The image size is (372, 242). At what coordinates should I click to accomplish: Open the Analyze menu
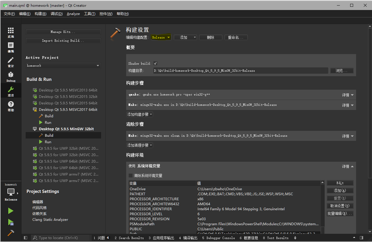pos(73,14)
